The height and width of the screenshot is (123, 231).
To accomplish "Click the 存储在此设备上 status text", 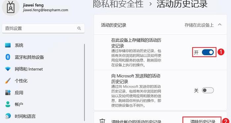I will (x=199, y=25).
